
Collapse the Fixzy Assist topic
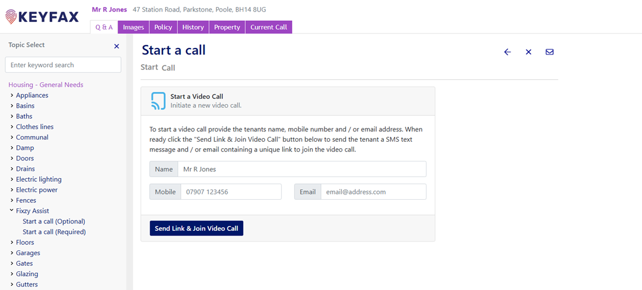coord(12,211)
